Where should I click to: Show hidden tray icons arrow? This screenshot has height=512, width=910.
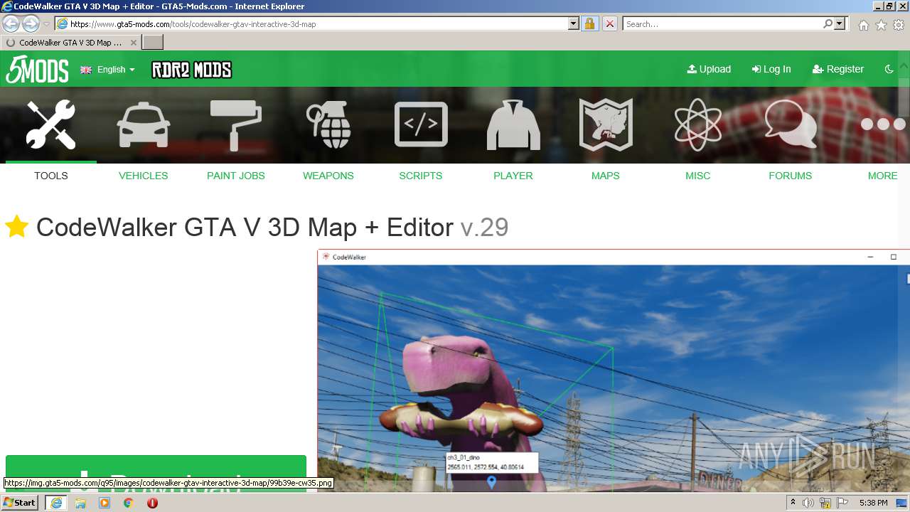pyautogui.click(x=793, y=503)
